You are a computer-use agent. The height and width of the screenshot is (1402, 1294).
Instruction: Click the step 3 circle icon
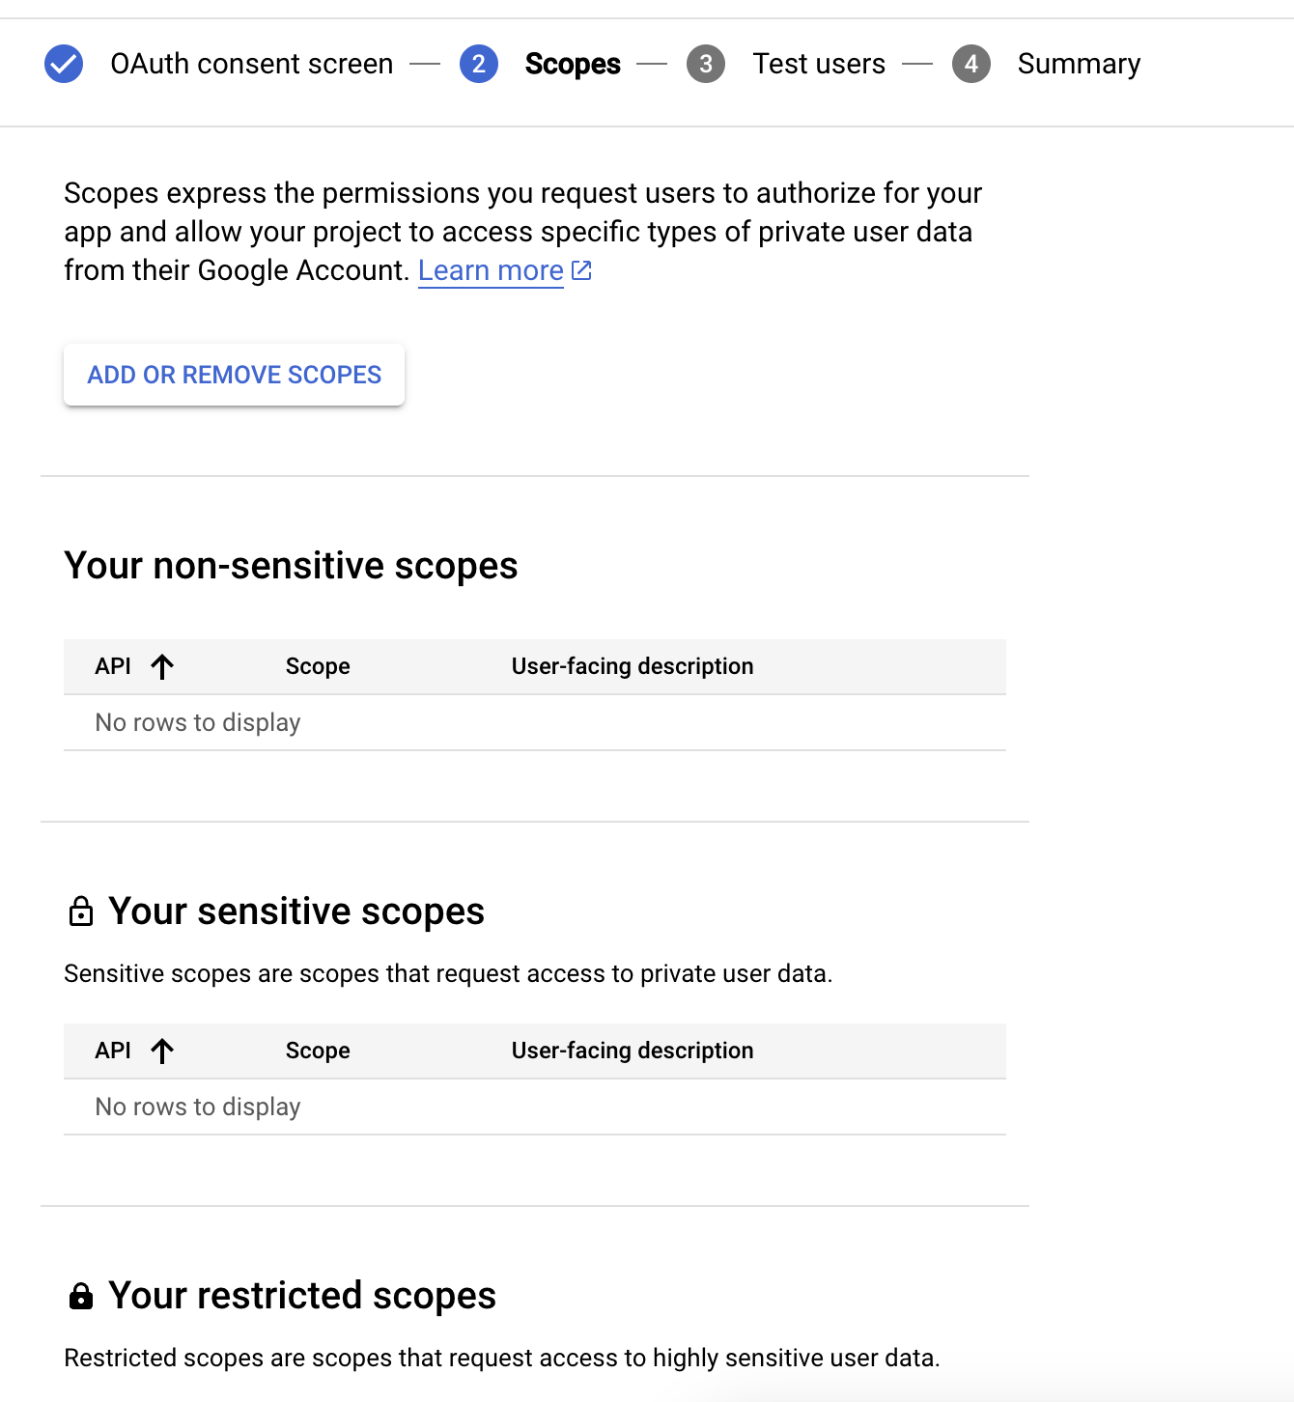[x=706, y=64]
